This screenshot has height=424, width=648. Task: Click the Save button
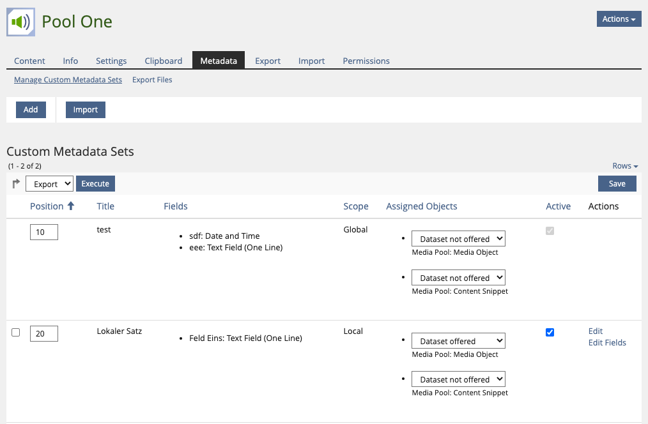click(617, 184)
